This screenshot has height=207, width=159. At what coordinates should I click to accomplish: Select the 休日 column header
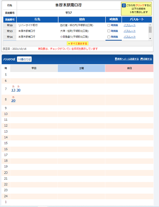[129, 68]
